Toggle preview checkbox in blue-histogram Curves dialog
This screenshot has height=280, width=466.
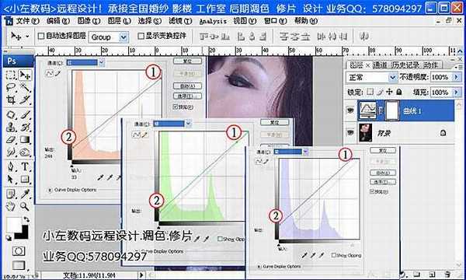pyautogui.click(x=372, y=191)
